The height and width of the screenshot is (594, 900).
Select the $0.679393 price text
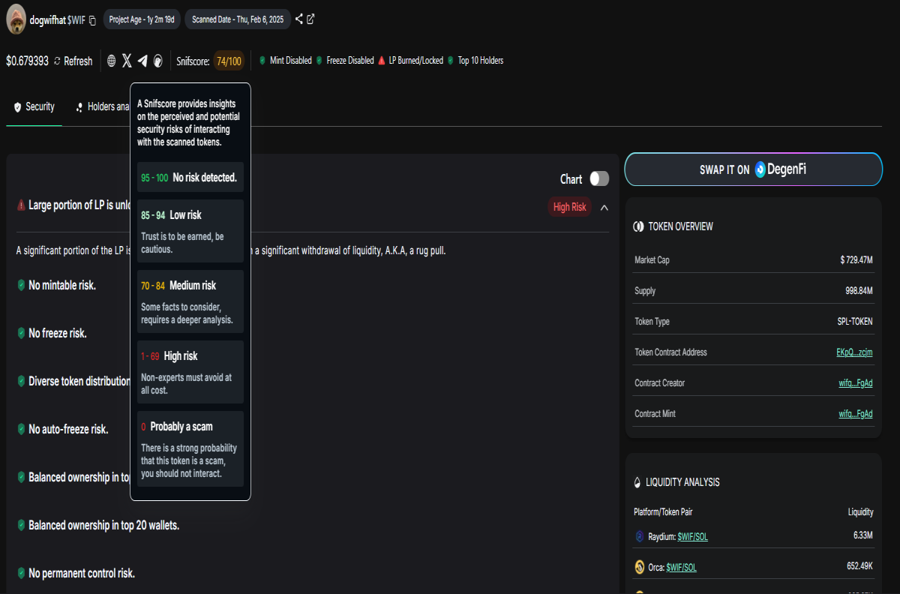tap(28, 61)
